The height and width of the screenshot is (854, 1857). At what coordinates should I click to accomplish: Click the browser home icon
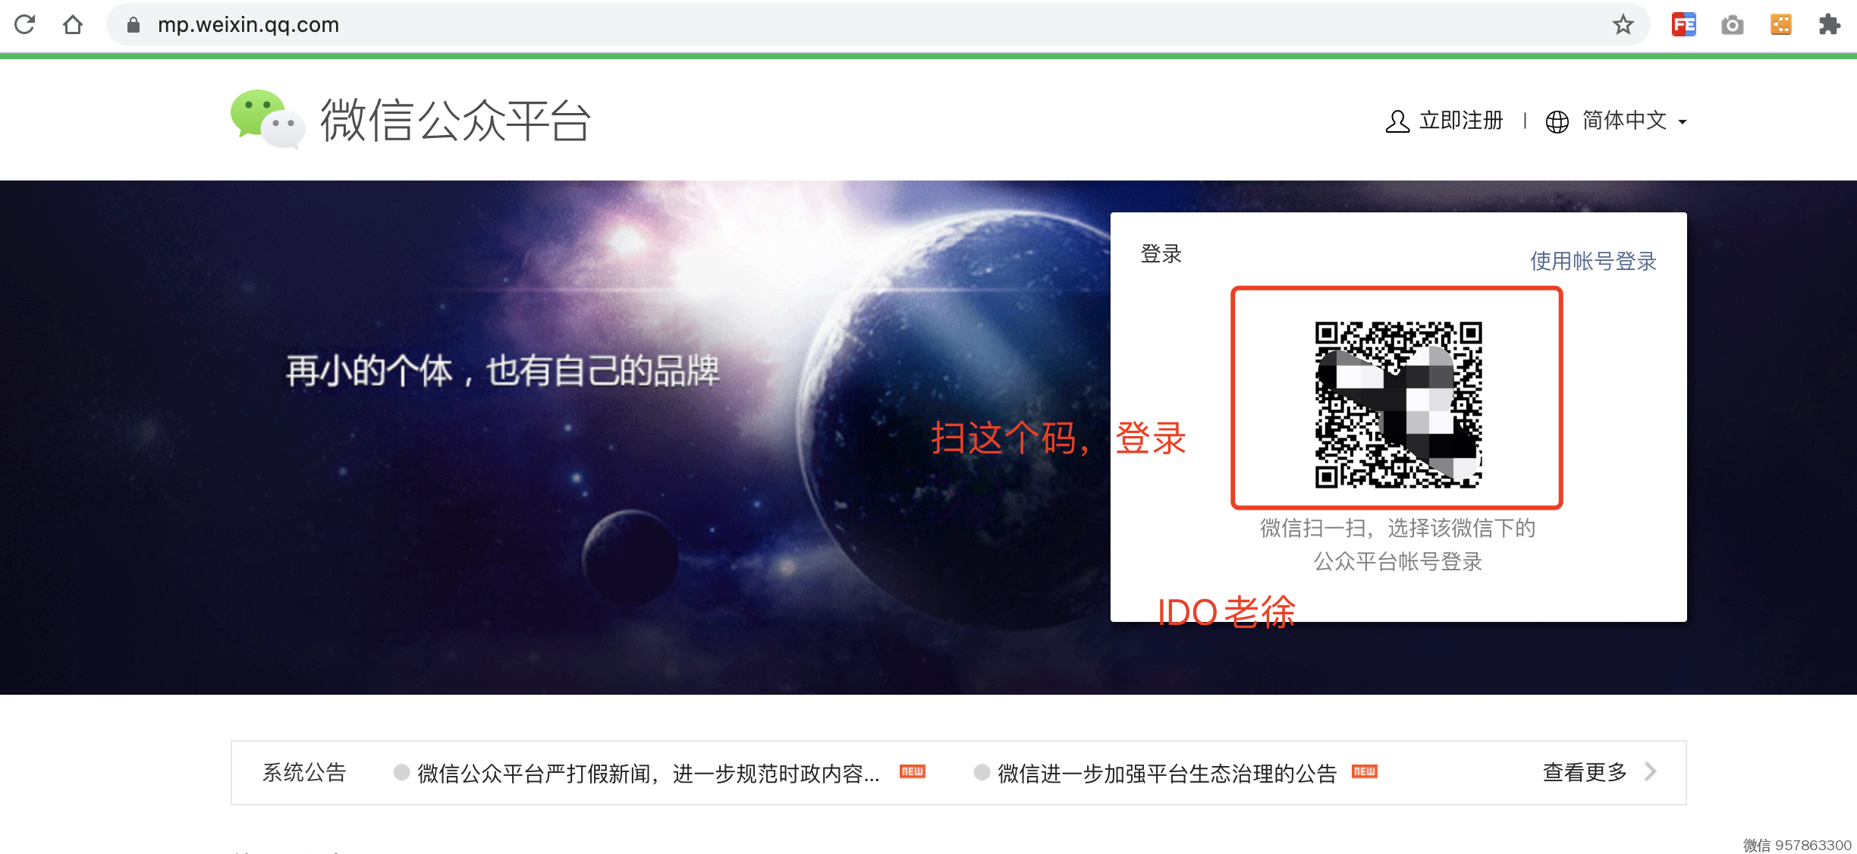(x=73, y=24)
